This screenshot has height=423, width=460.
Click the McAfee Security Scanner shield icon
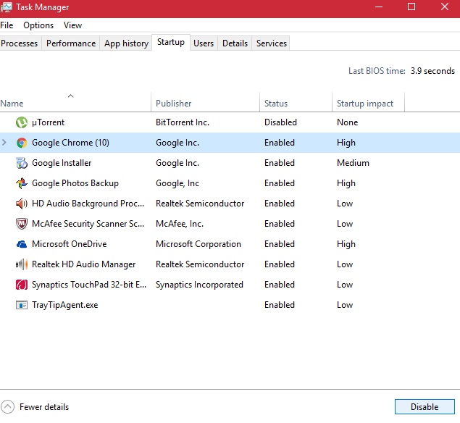22,224
